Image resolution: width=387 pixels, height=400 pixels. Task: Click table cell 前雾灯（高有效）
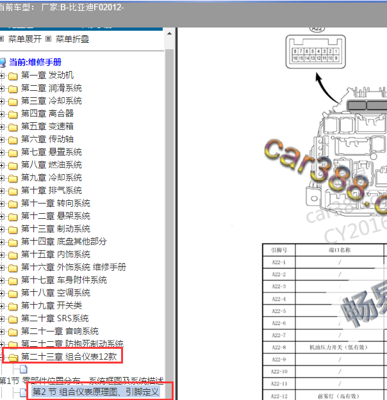[x=340, y=396]
